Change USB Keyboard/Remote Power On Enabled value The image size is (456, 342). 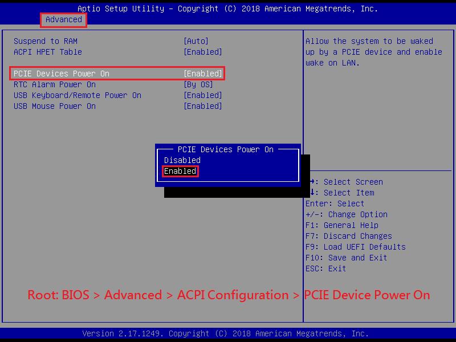(203, 95)
